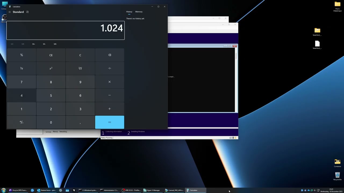
Task: Click digit 7 on keypad
Action: click(21, 82)
